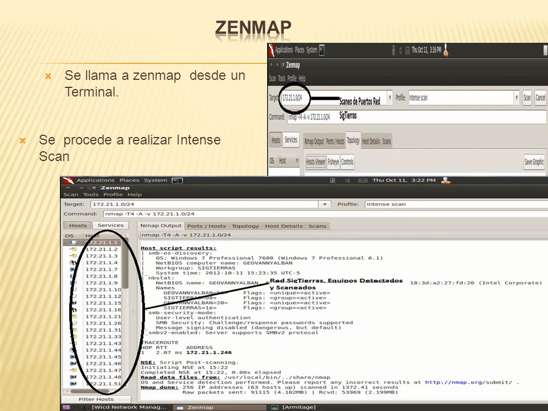
Task: Click the battery icon in the 3:16 PM panel
Action: [393, 50]
